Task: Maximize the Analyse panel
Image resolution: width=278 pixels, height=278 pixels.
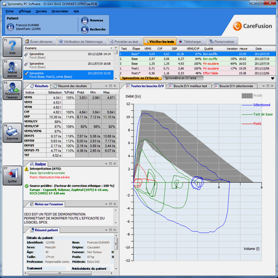Action: (111, 164)
